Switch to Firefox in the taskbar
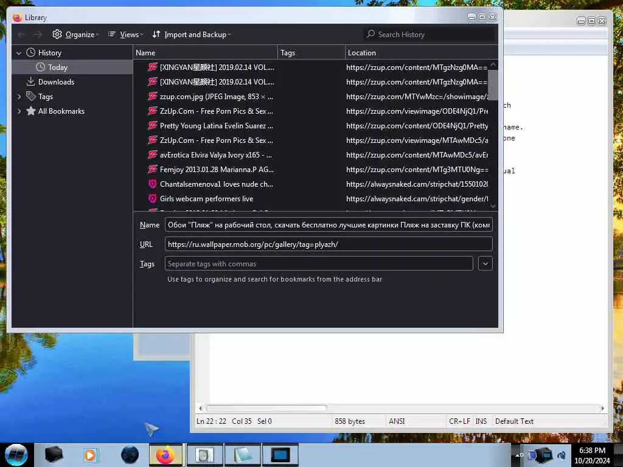This screenshot has height=467, width=623. [x=165, y=455]
